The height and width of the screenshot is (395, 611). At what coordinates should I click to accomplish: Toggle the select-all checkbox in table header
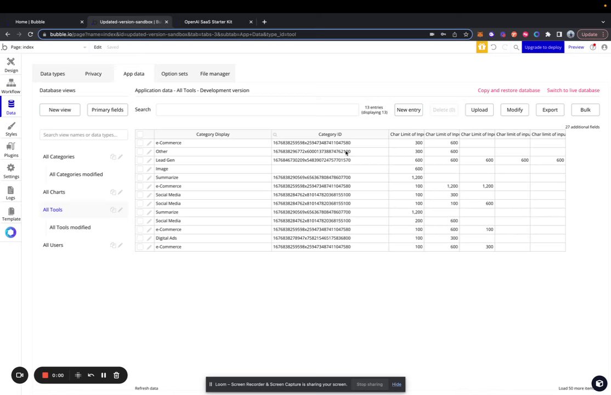tap(140, 134)
